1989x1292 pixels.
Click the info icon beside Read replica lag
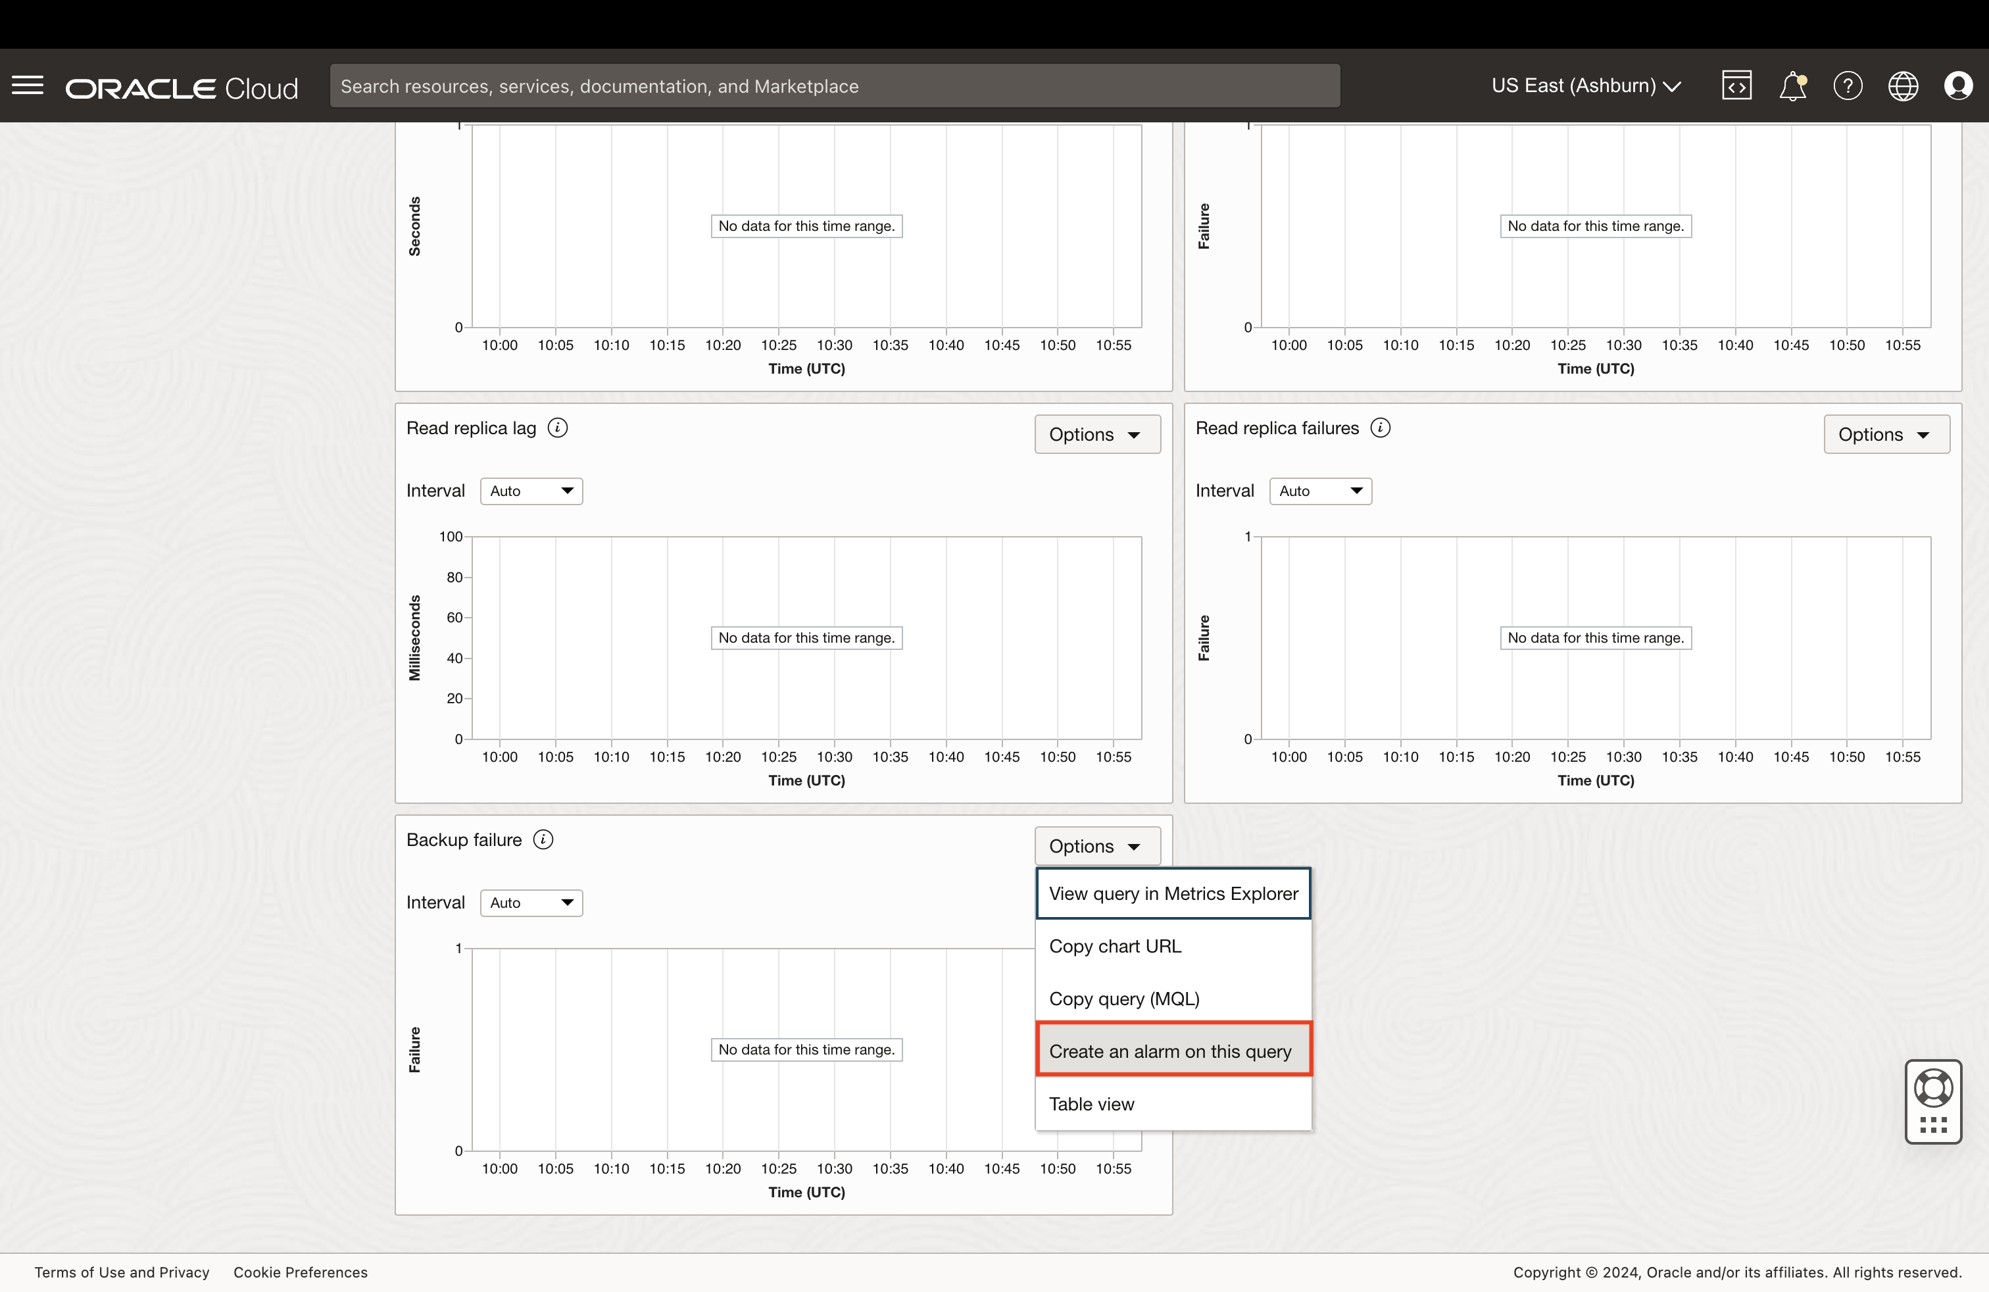coord(557,428)
